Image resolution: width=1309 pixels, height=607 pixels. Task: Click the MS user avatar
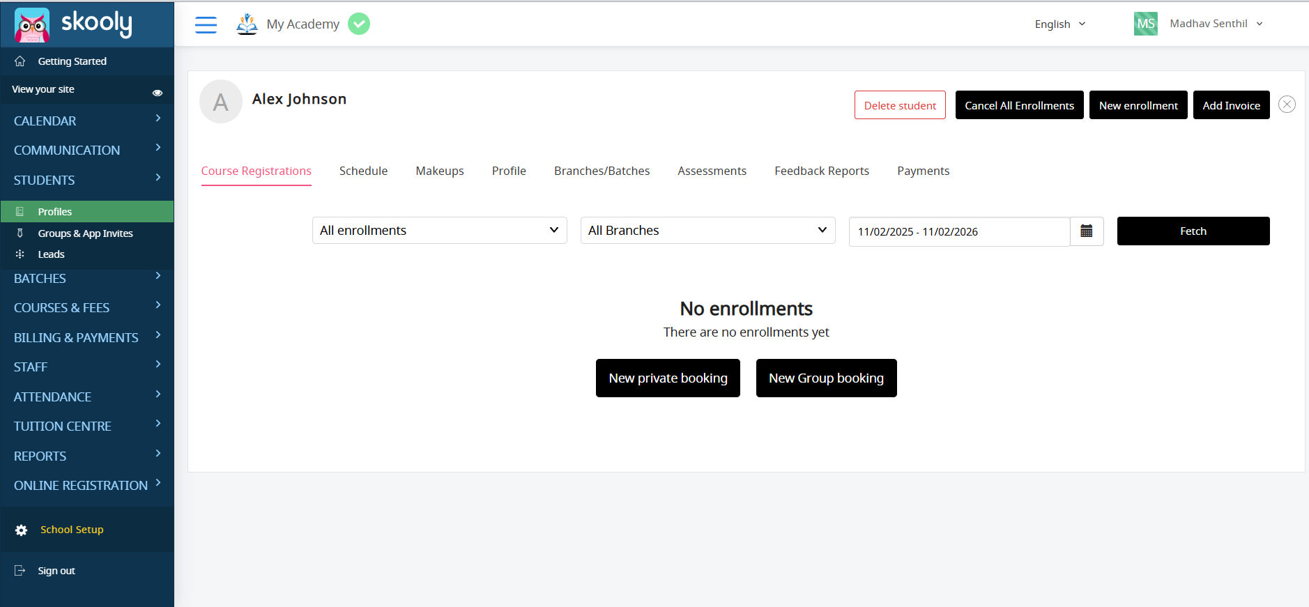[1145, 24]
